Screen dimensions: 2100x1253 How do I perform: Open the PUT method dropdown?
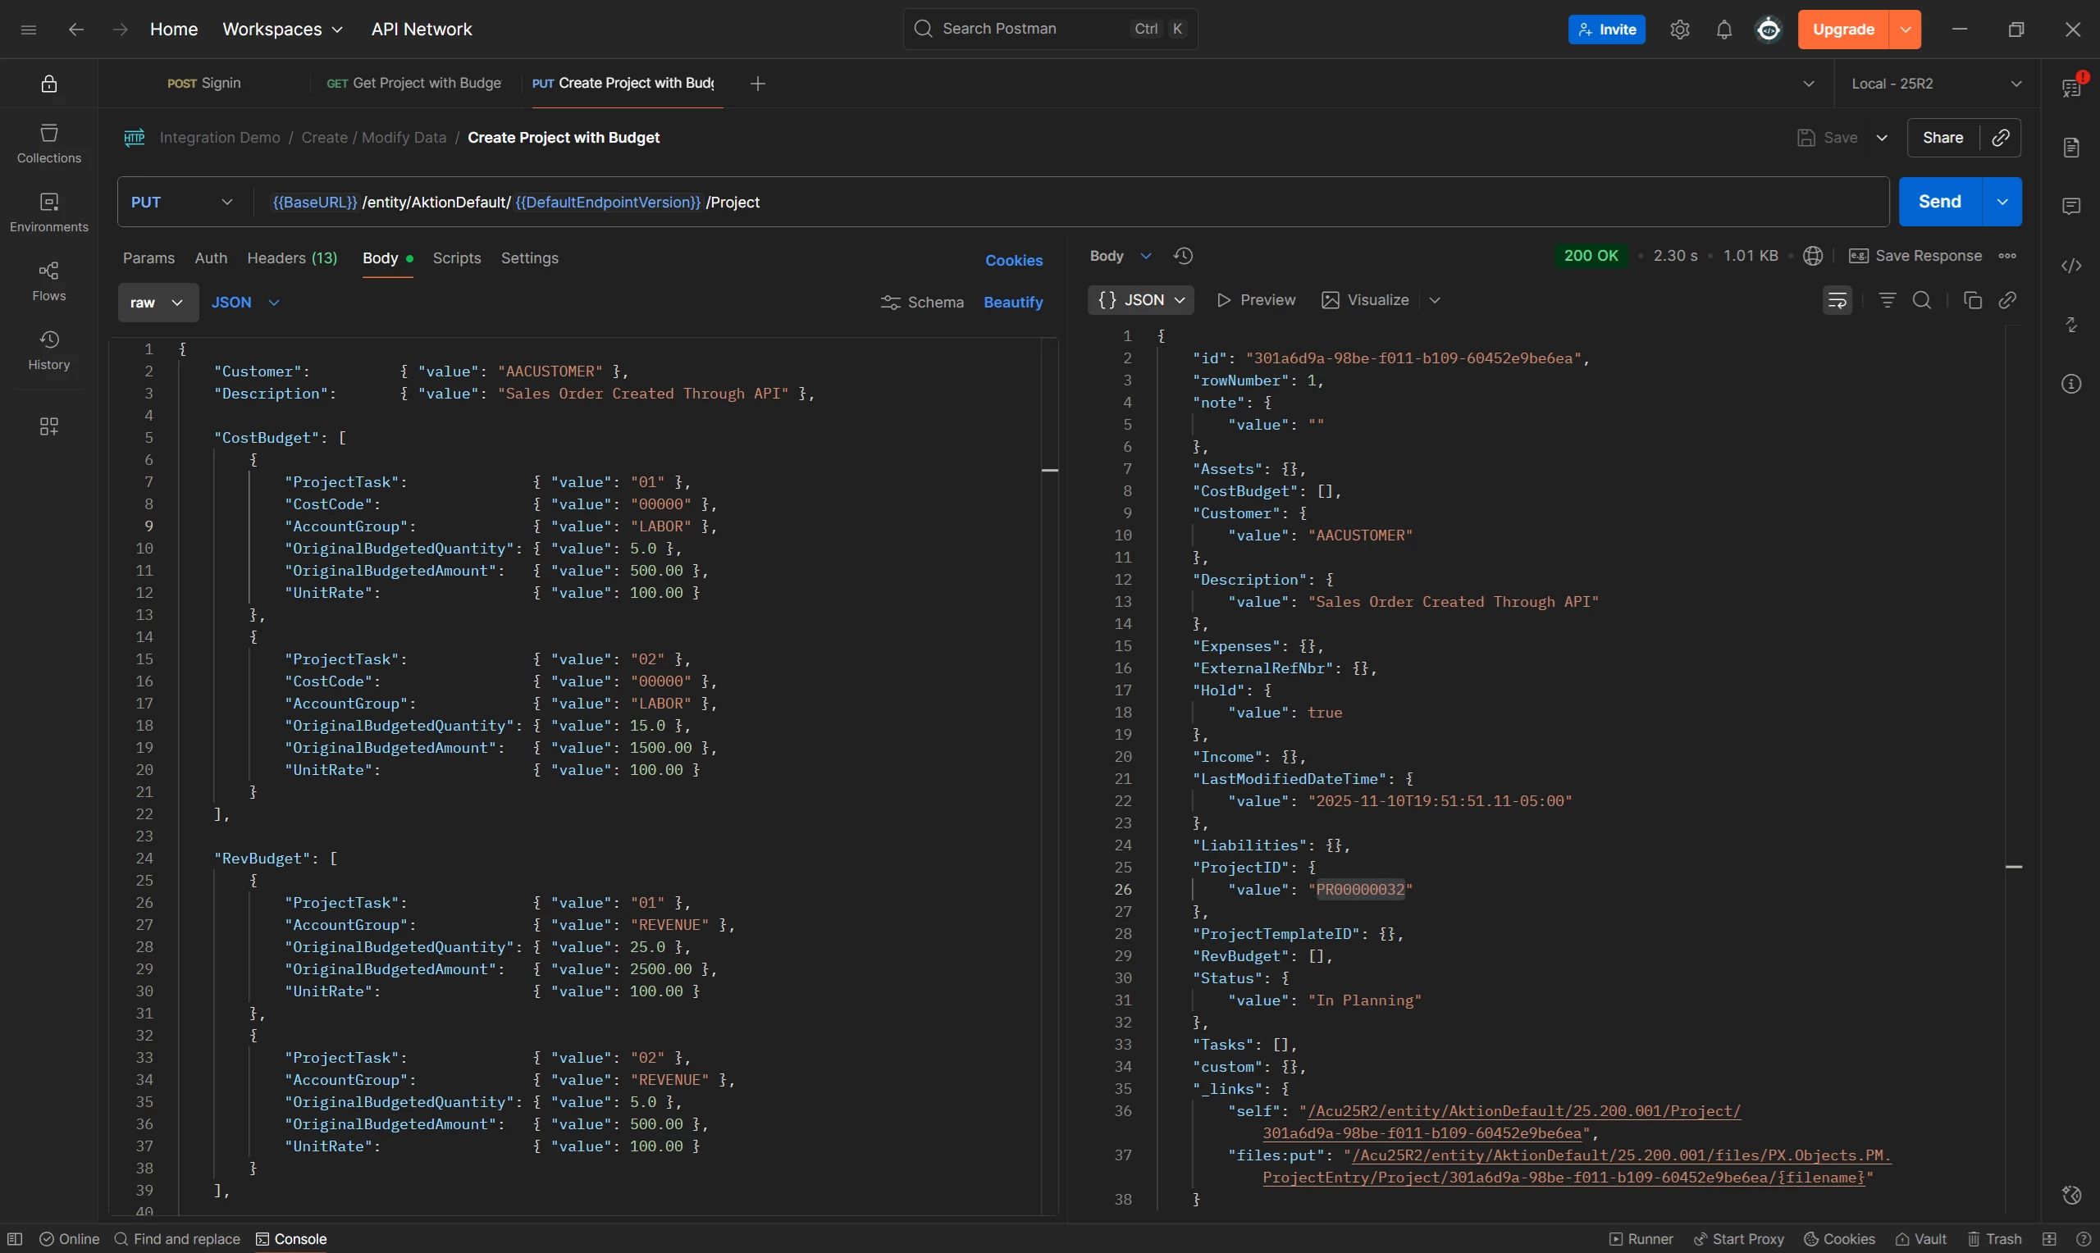coord(181,203)
